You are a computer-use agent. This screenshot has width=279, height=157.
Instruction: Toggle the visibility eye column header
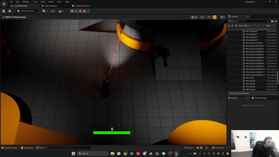click(x=229, y=25)
